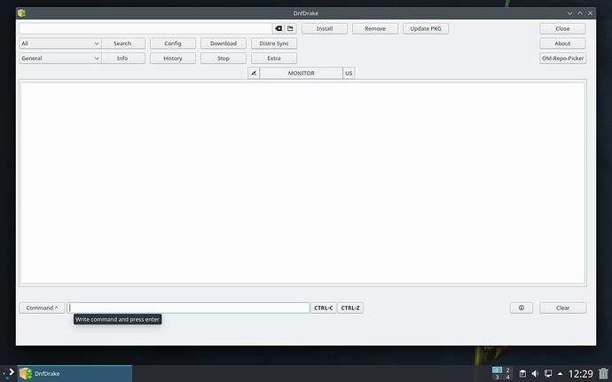Open the All package filter dropdown
Image resolution: width=612 pixels, height=382 pixels.
pos(60,43)
